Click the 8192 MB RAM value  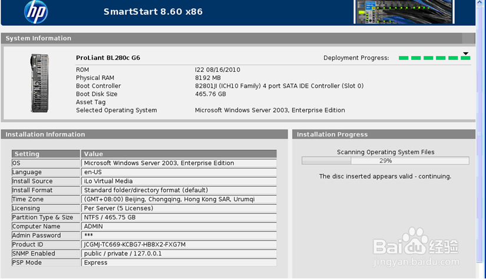coord(208,78)
